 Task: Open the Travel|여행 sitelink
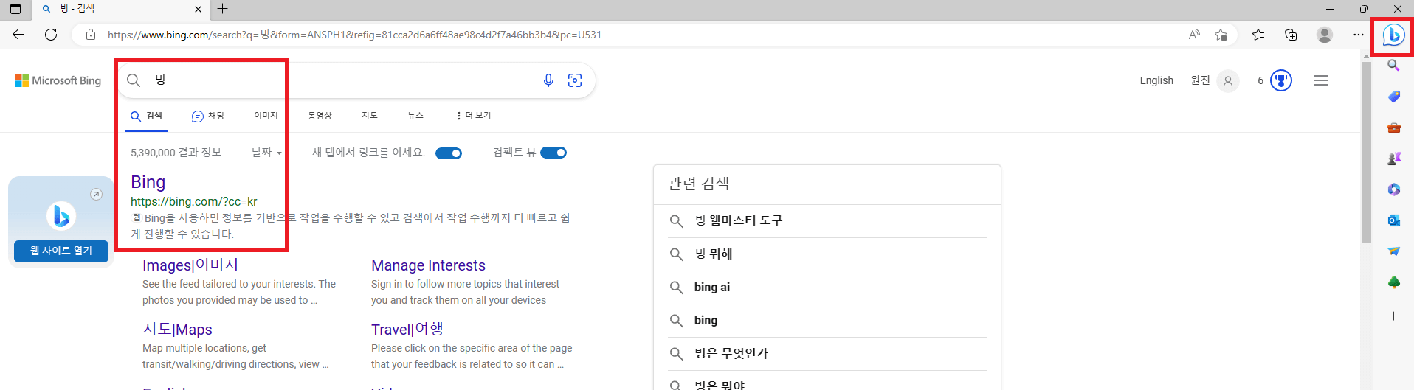407,330
